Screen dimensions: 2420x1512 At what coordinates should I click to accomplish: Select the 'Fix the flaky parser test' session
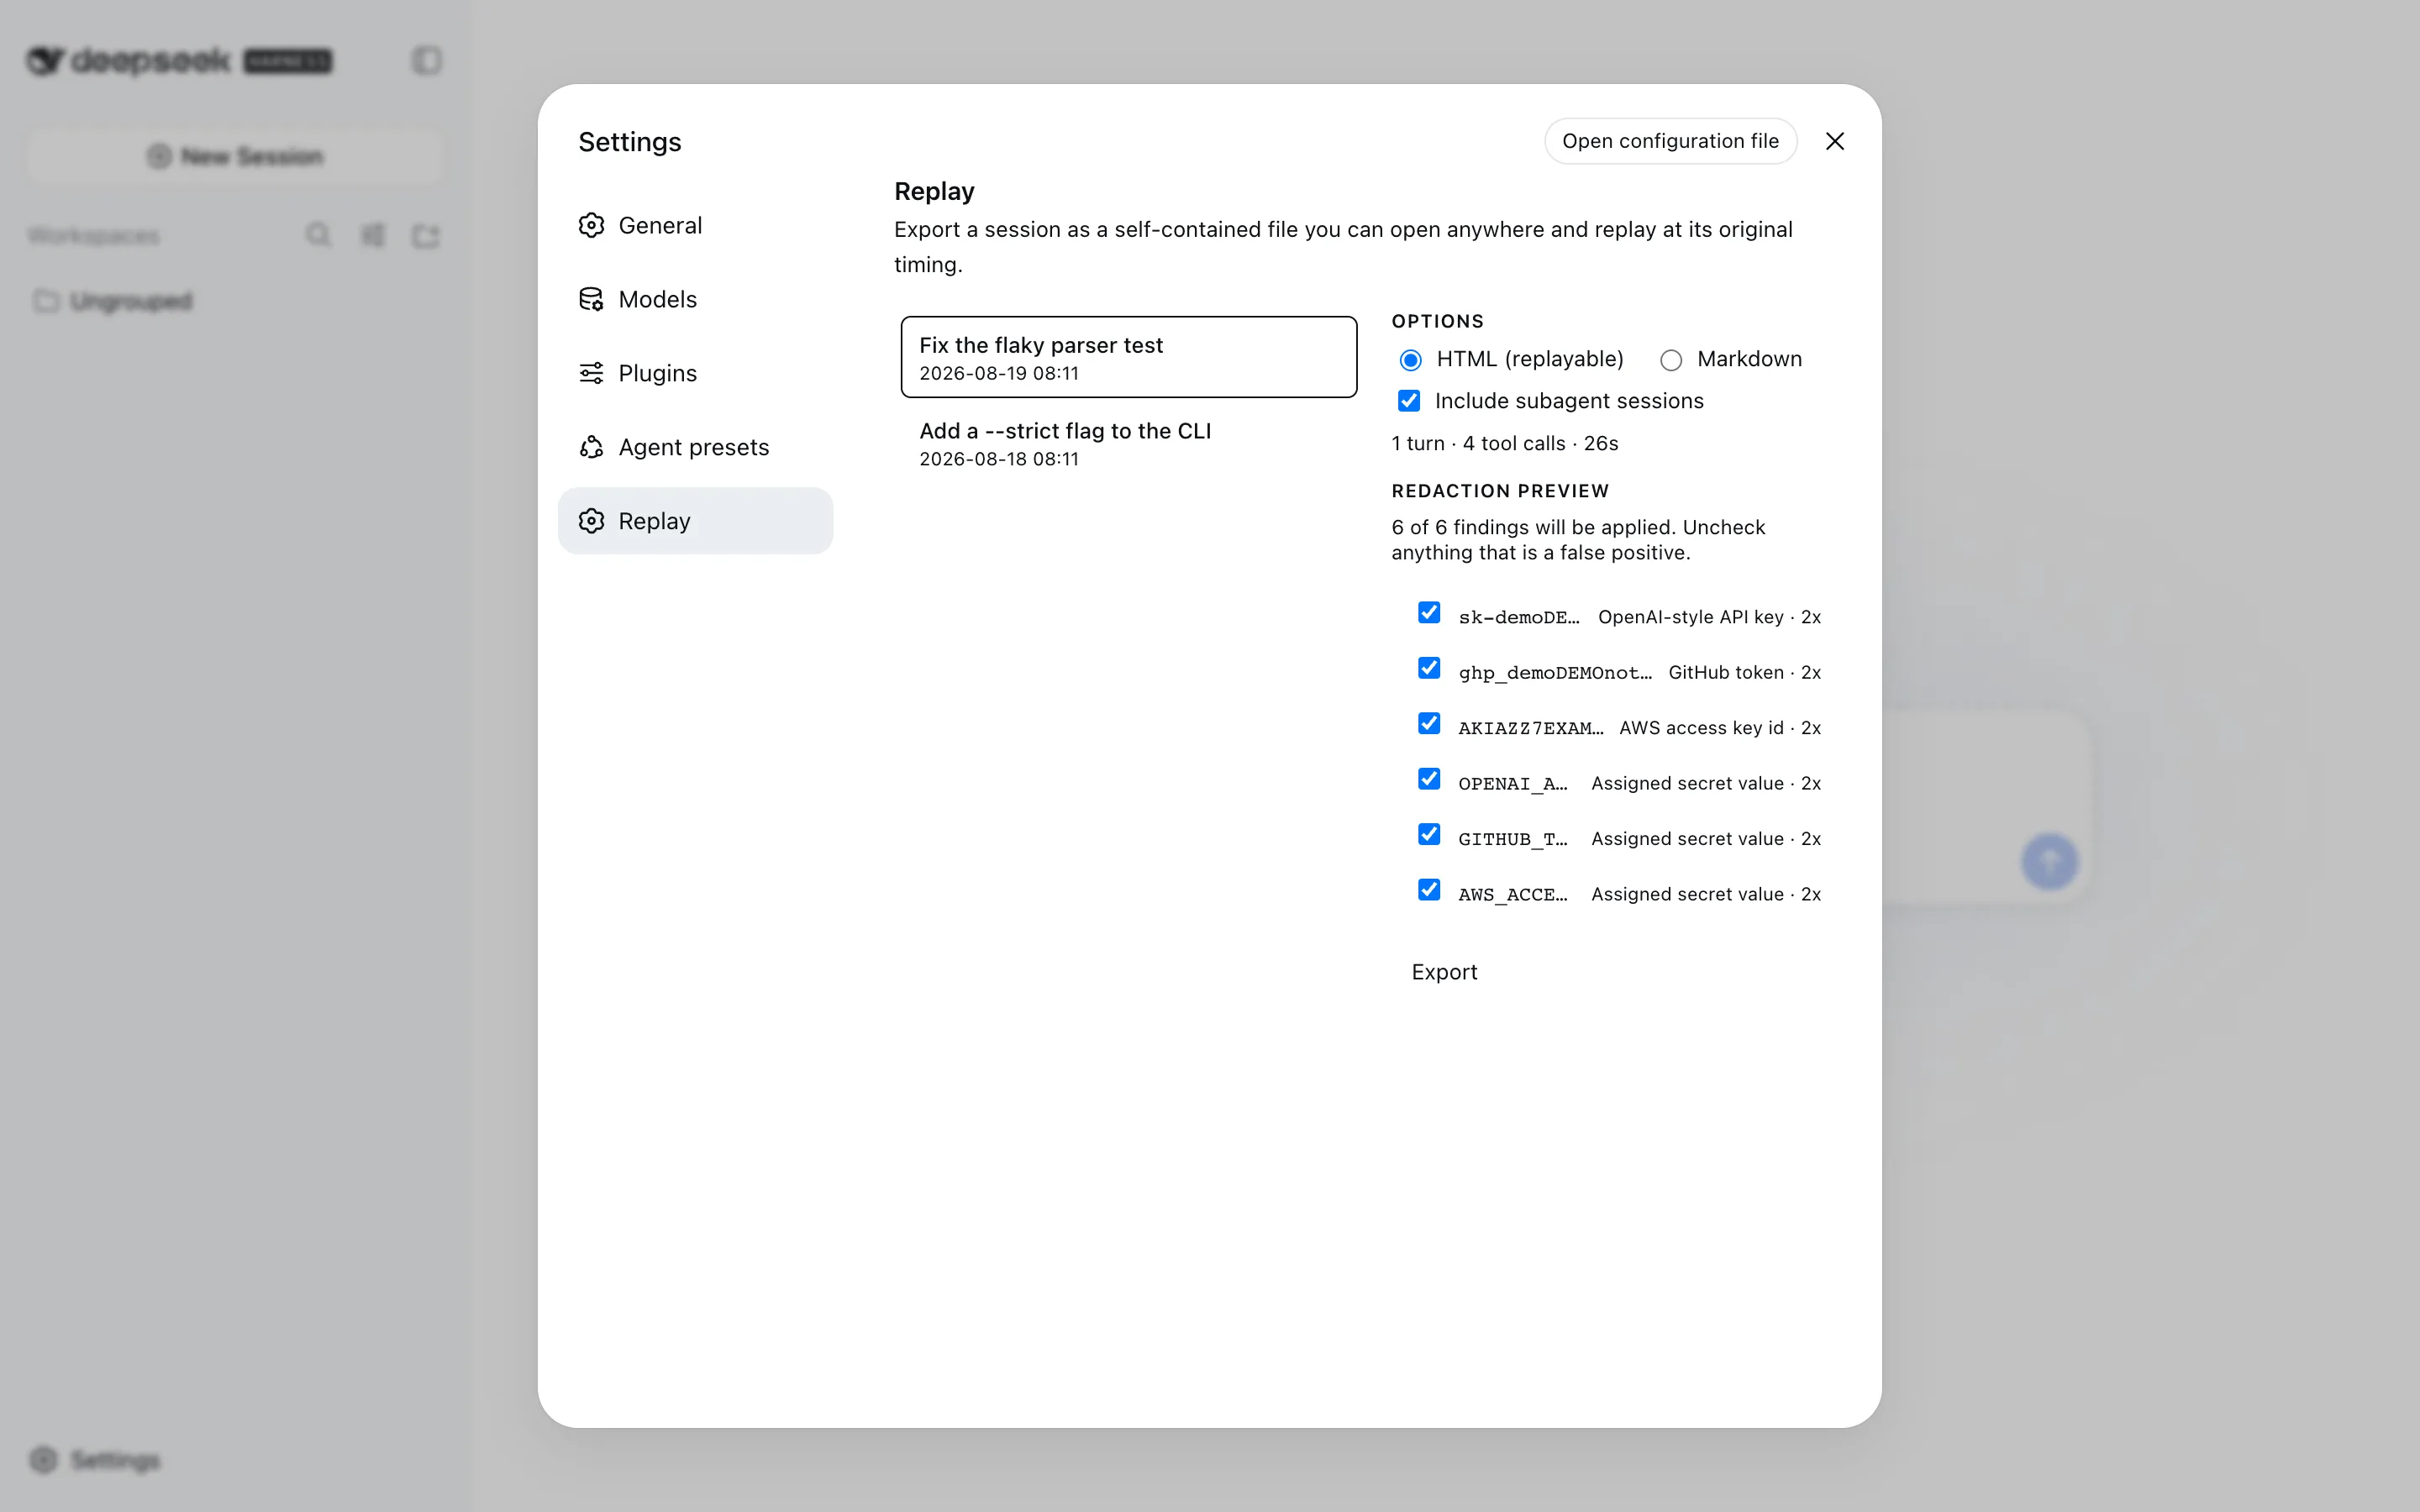[x=1129, y=357]
